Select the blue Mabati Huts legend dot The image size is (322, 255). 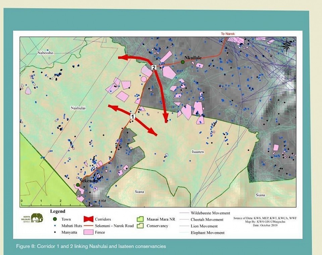click(x=55, y=226)
